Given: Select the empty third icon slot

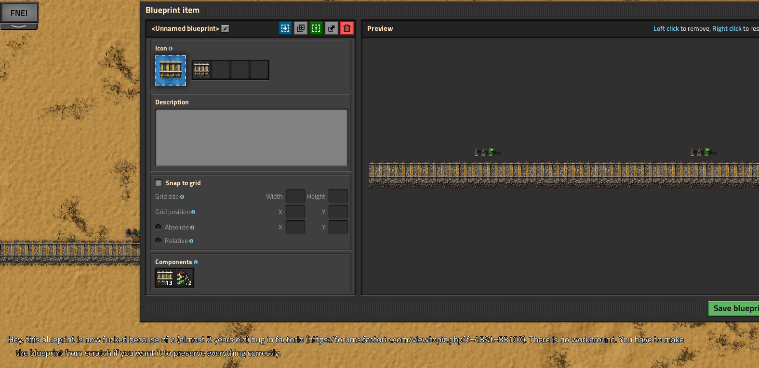Looking at the screenshot, I should pos(240,70).
